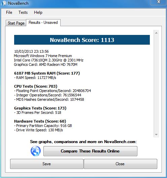Screen dimensions: 167x178
Task: Open the Help menu
Action: 38,12
